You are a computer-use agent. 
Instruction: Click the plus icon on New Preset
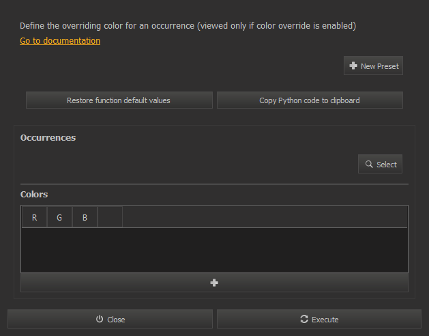point(353,66)
